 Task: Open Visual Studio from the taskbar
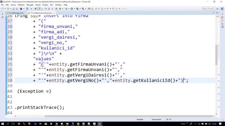pos(35,124)
